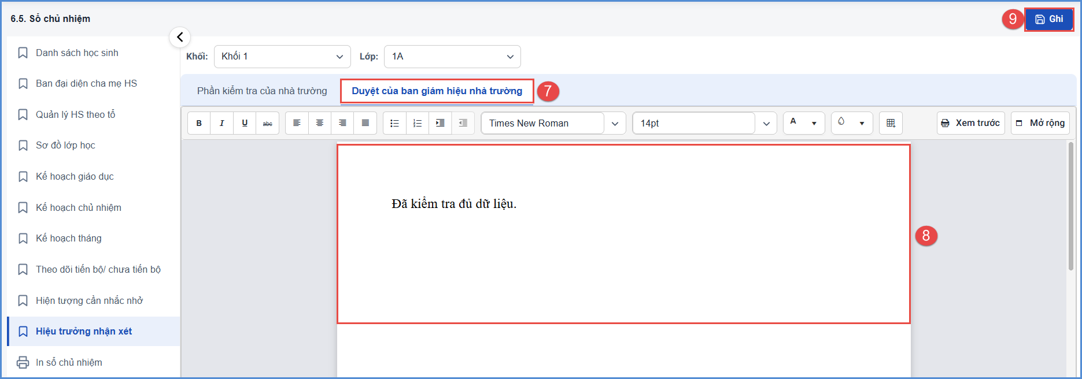The width and height of the screenshot is (1082, 379).
Task: Align text to the right
Action: coord(342,123)
